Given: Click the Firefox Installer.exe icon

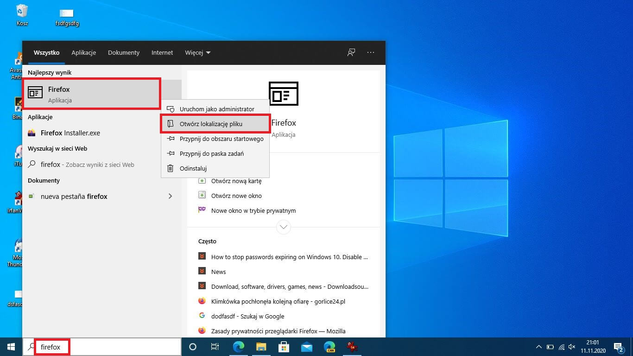Looking at the screenshot, I should [32, 133].
